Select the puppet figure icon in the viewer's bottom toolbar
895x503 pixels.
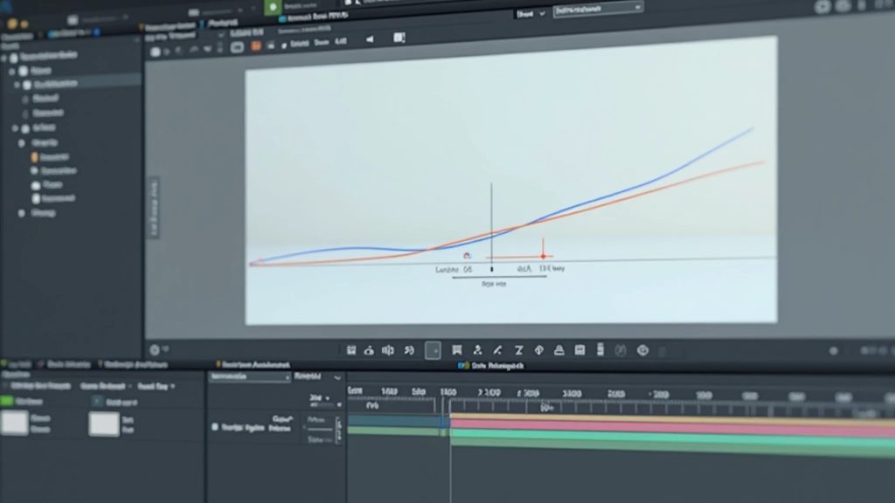(478, 350)
